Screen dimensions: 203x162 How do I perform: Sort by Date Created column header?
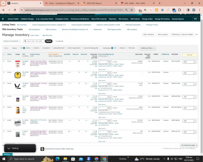coord(54,54)
